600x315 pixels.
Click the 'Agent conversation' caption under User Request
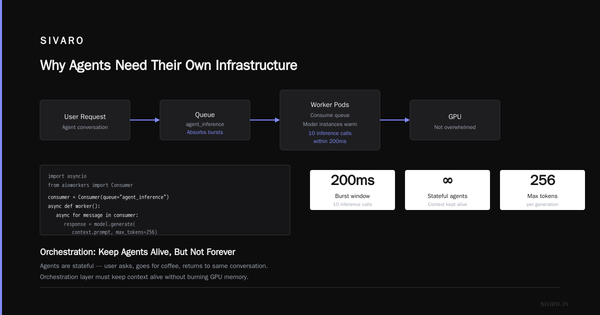[85, 127]
